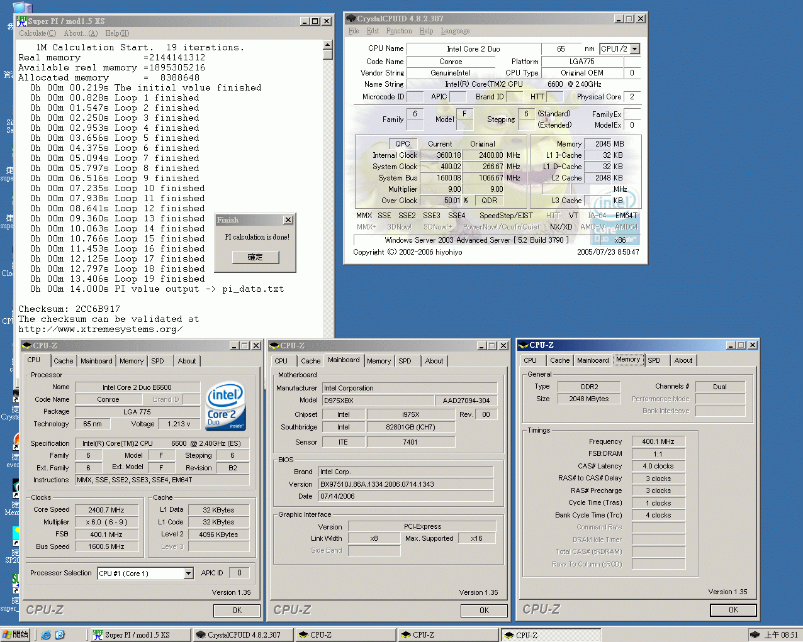Select the second CPU-Z taskbar button
803x642 pixels.
click(x=448, y=635)
